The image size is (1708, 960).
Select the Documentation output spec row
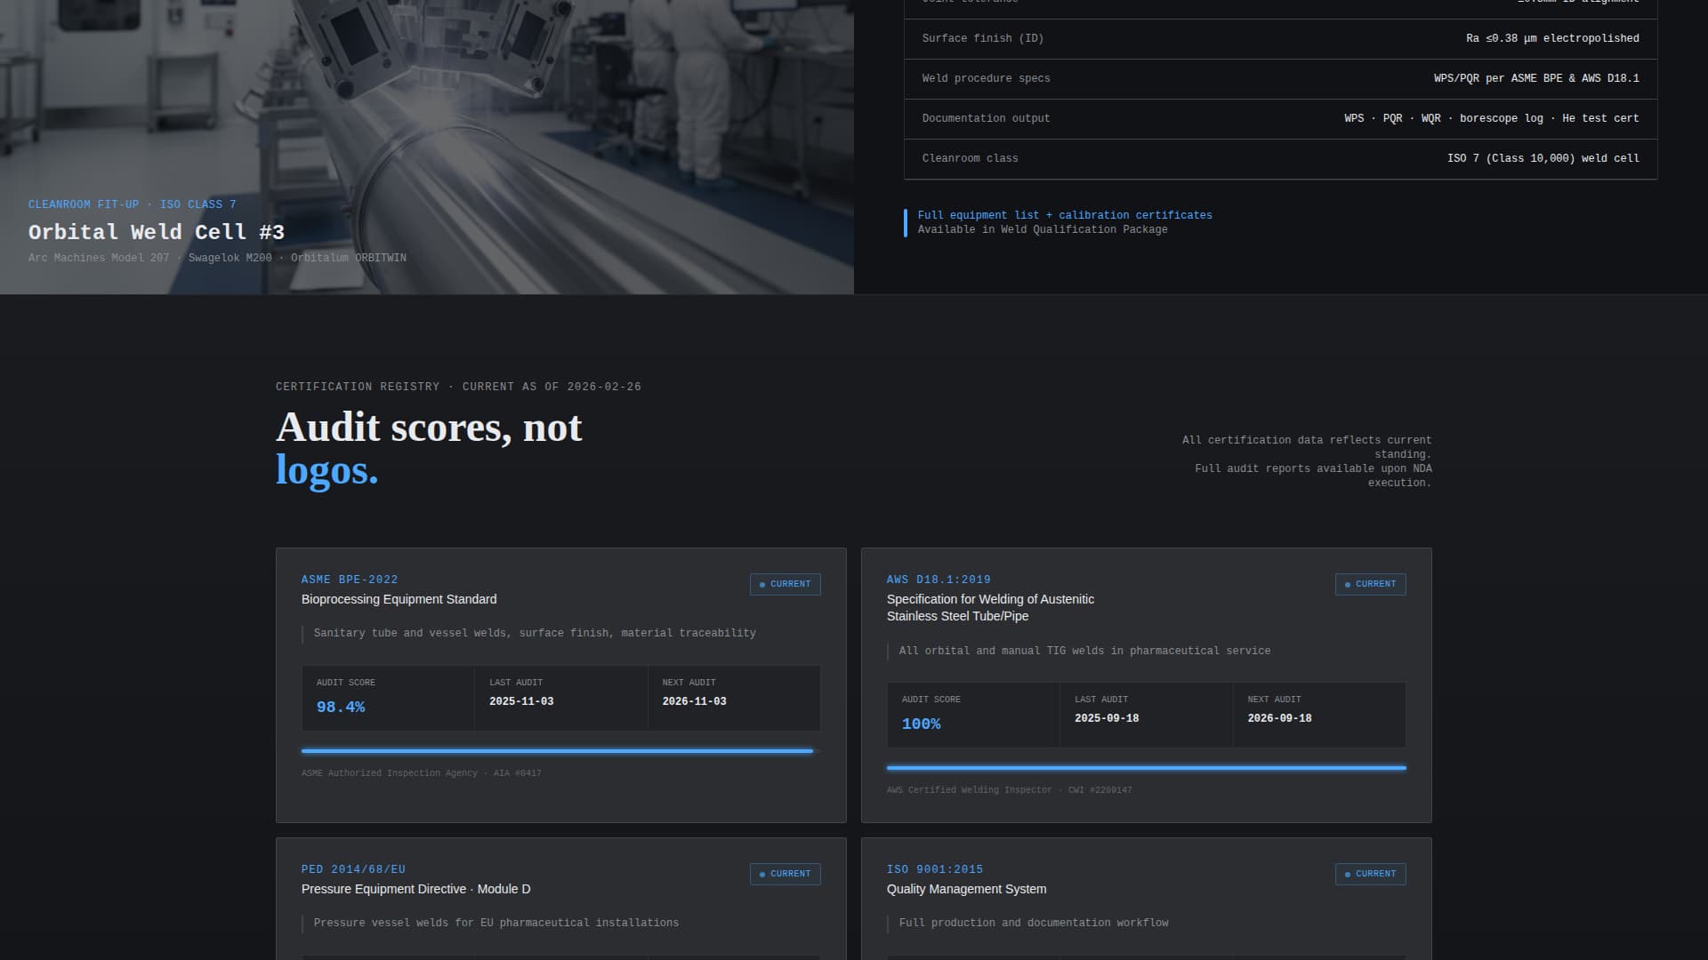point(1281,117)
